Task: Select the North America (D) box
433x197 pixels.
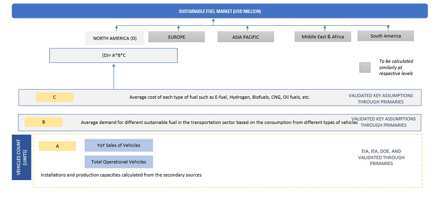Action: 111,38
